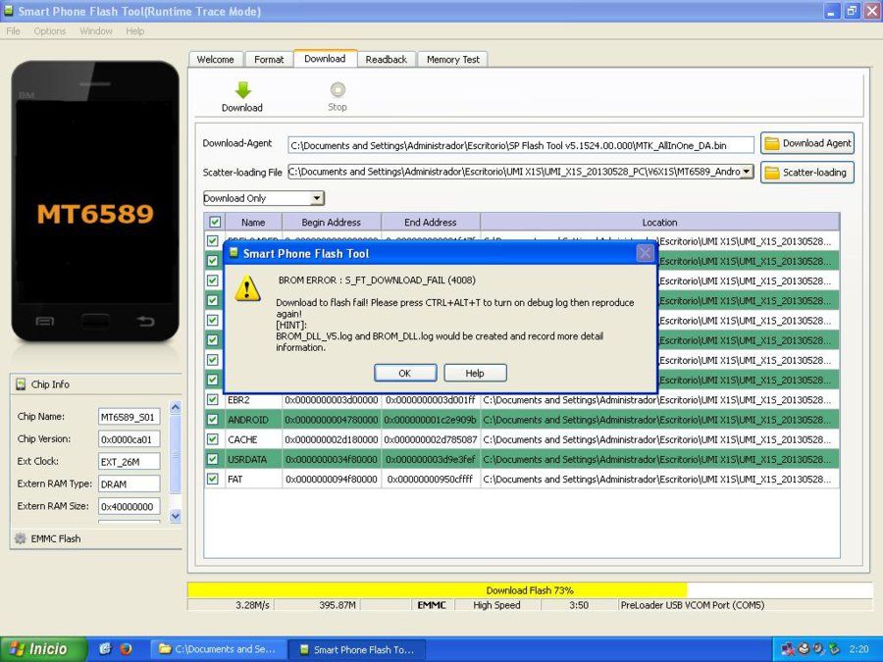Screen dimensions: 883x662
Task: Uncheck the USRDATA partition checkbox
Action: (x=212, y=459)
